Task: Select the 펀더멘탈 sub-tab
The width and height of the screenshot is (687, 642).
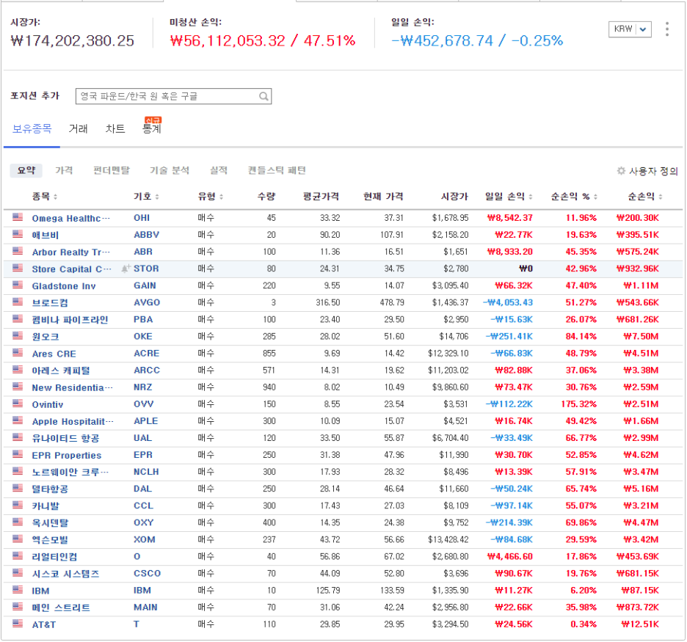Action: pyautogui.click(x=112, y=170)
